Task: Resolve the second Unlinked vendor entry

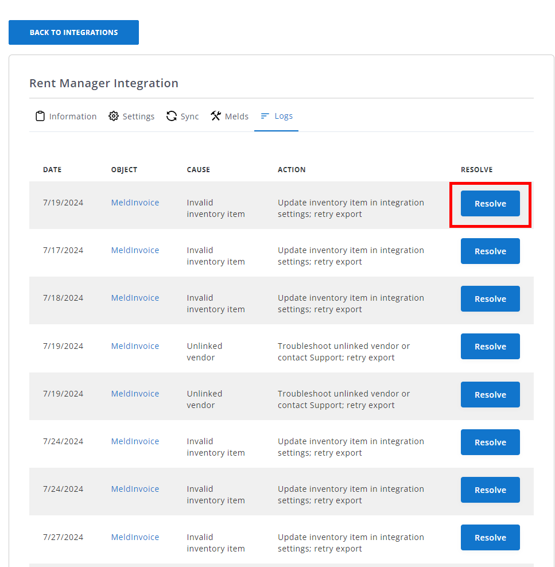Action: pyautogui.click(x=490, y=395)
